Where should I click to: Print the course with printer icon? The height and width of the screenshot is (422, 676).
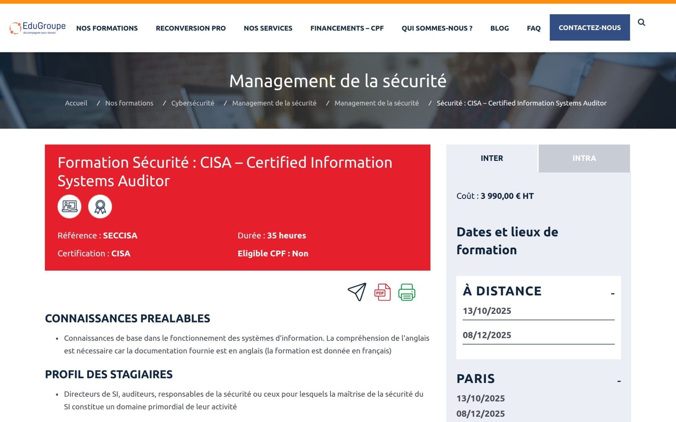coord(407,292)
